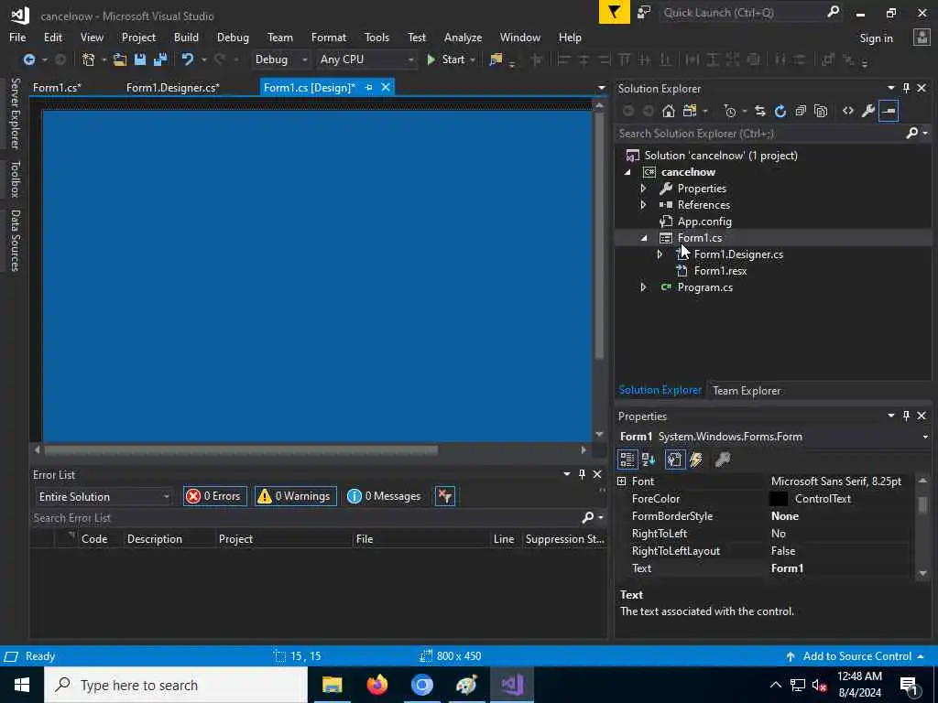938x703 pixels.
Task: Click the feedback icon next to Quick Launch
Action: click(644, 13)
